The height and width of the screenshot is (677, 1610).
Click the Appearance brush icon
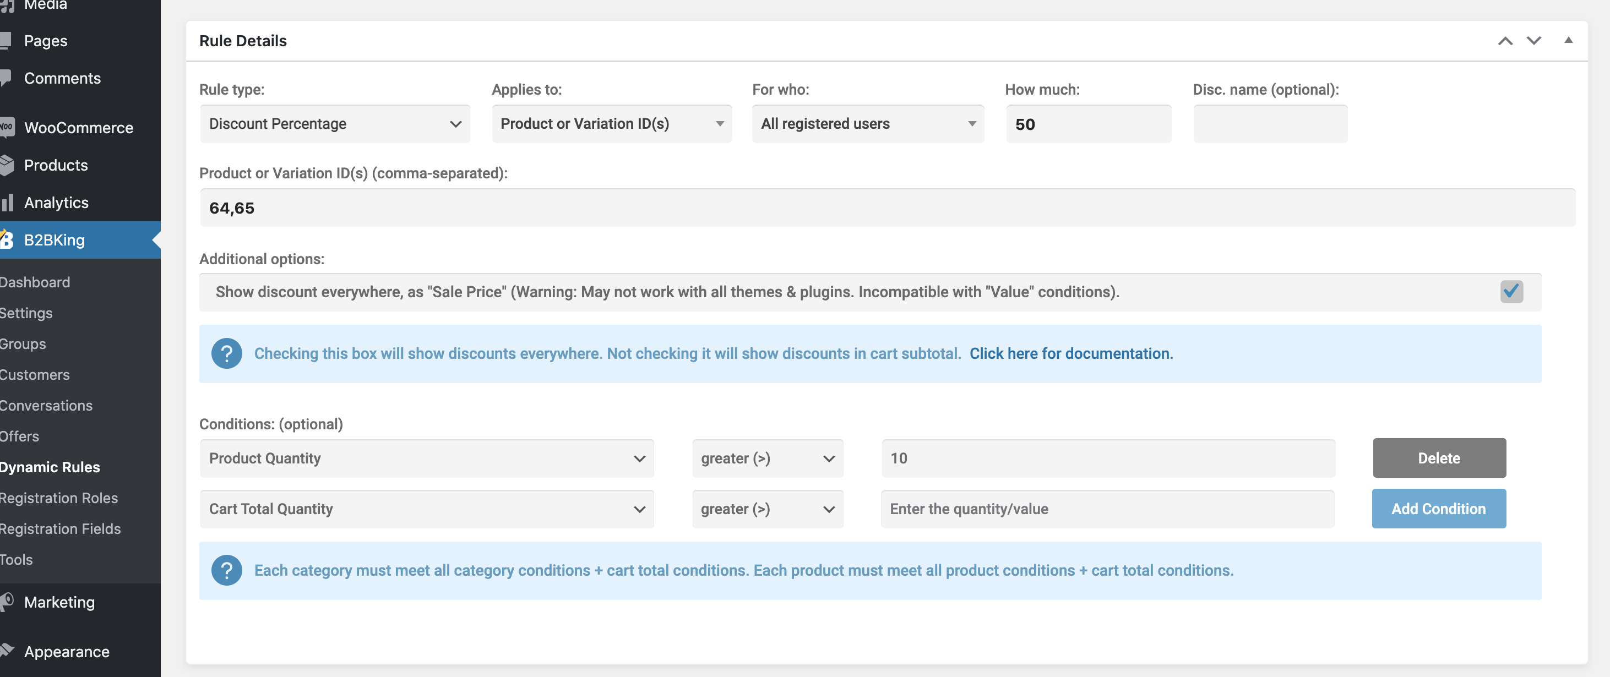click(6, 651)
